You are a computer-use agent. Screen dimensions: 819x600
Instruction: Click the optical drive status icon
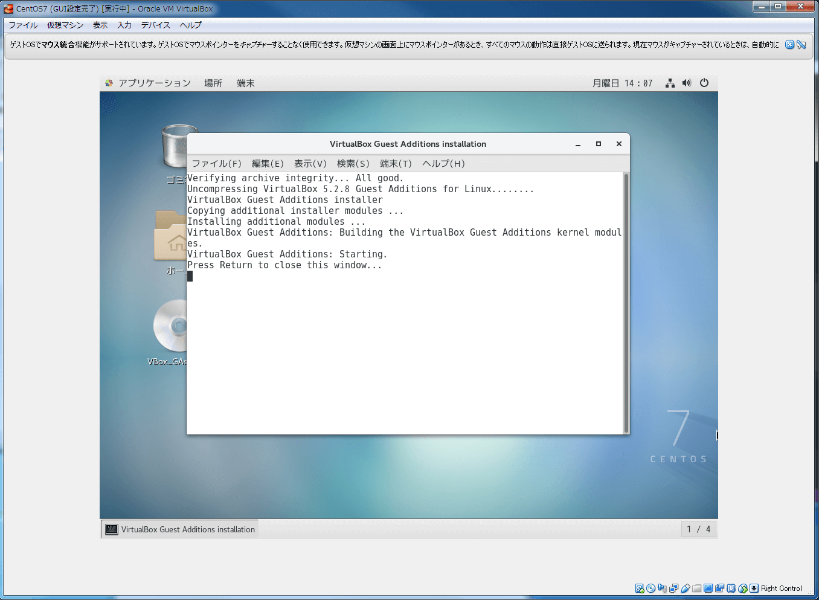[x=650, y=588]
